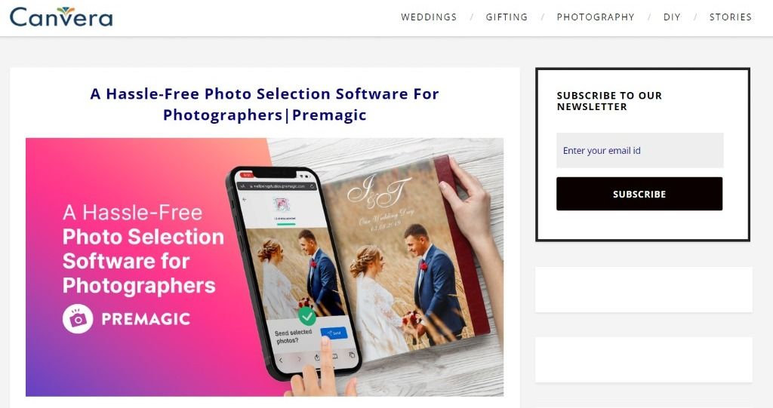Image resolution: width=773 pixels, height=408 pixels.
Task: Click the article title about Premagic
Action: [265, 104]
